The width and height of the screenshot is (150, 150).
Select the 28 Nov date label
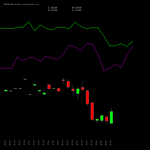point(91,143)
